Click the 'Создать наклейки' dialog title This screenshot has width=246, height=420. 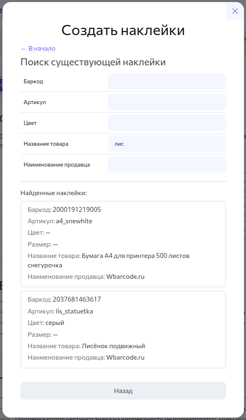(x=123, y=30)
